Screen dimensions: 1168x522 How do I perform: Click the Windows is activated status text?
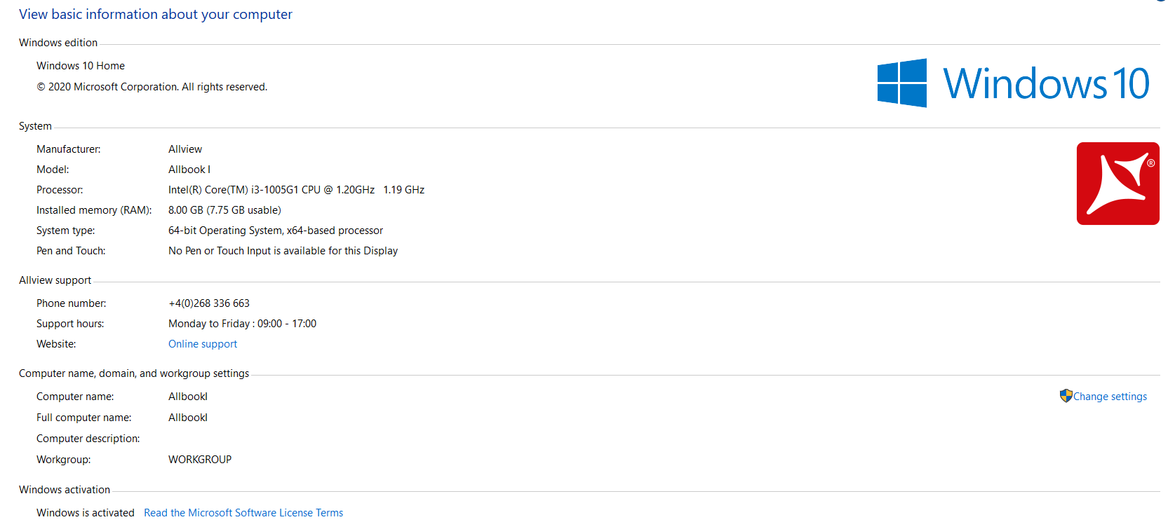tap(86, 513)
